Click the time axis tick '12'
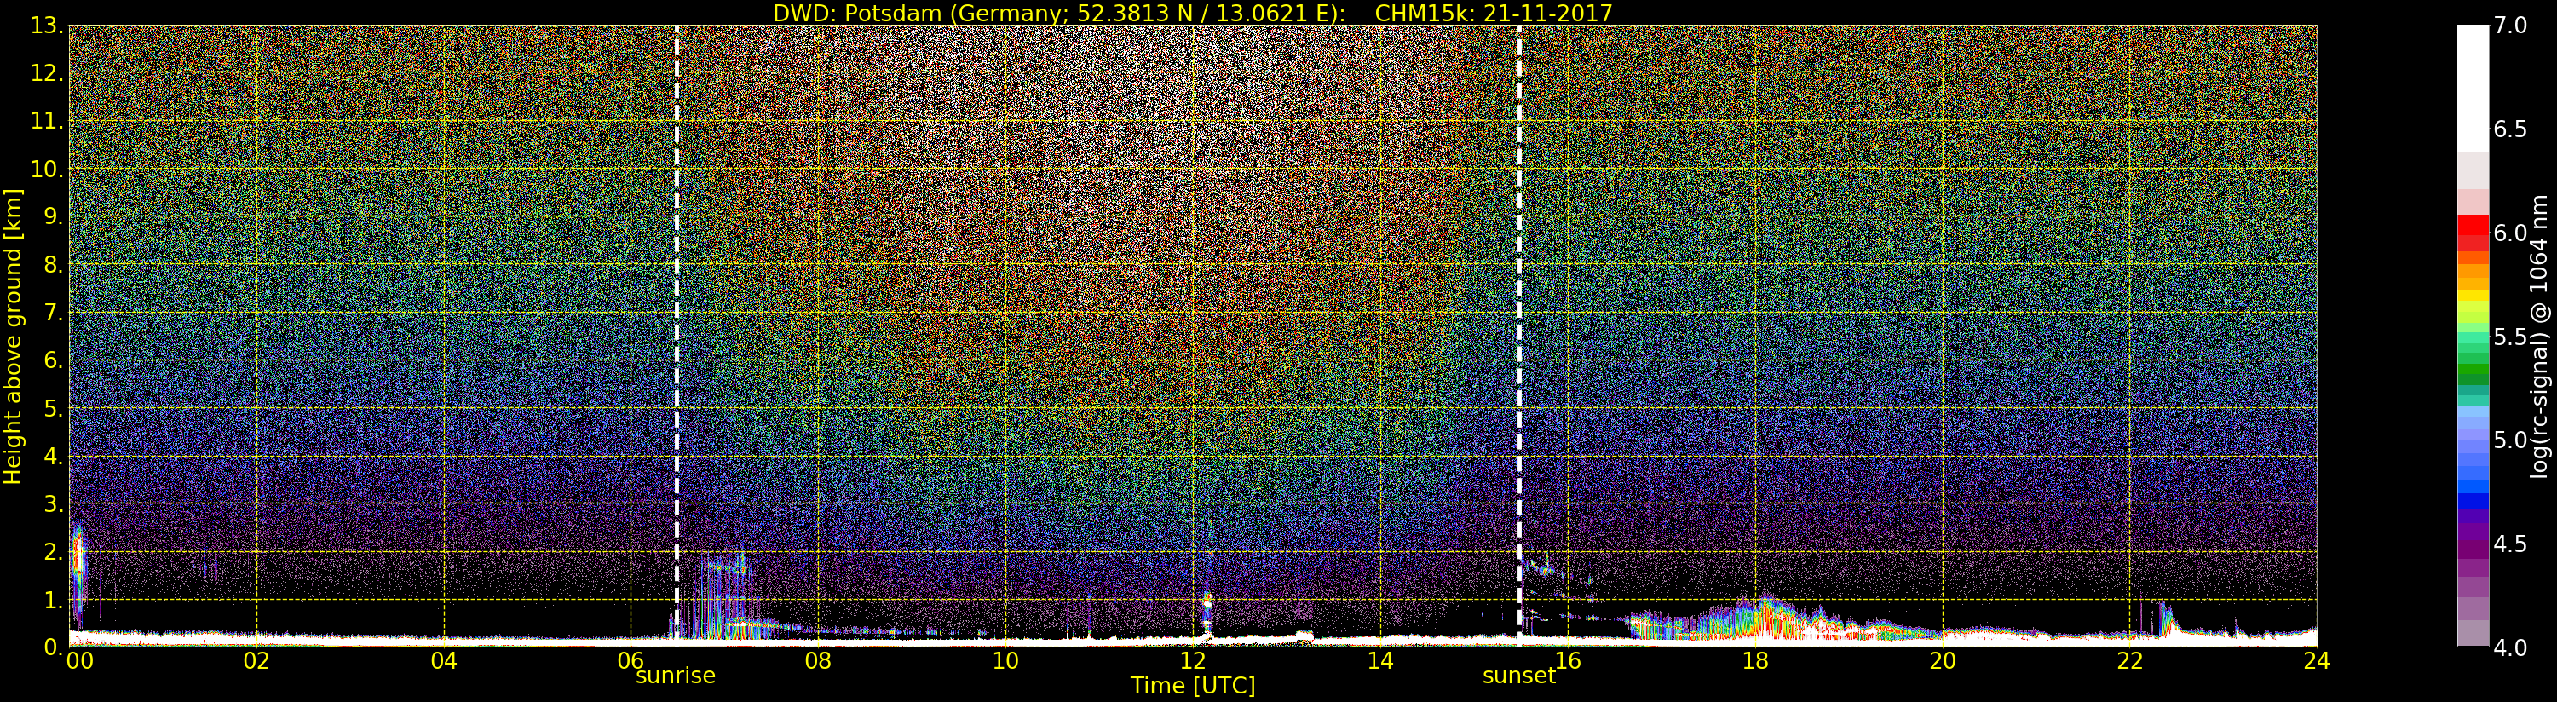The width and height of the screenshot is (2557, 702). coord(1192,661)
